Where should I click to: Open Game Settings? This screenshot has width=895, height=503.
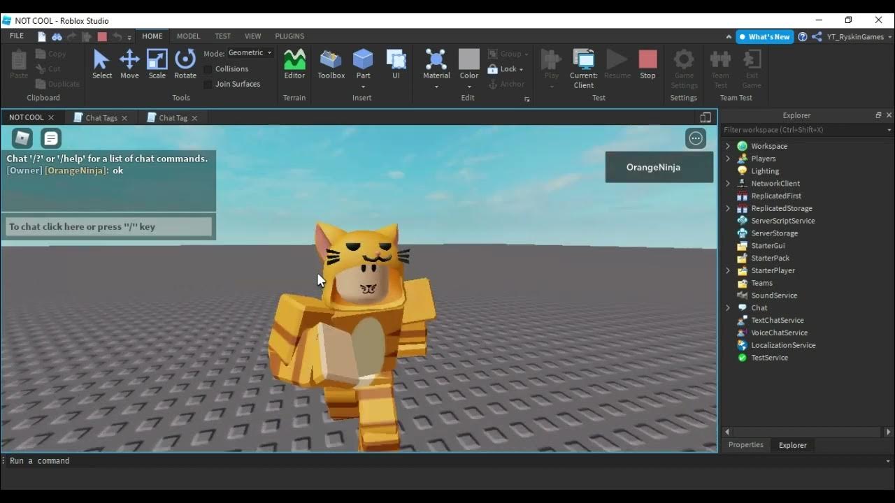(684, 68)
